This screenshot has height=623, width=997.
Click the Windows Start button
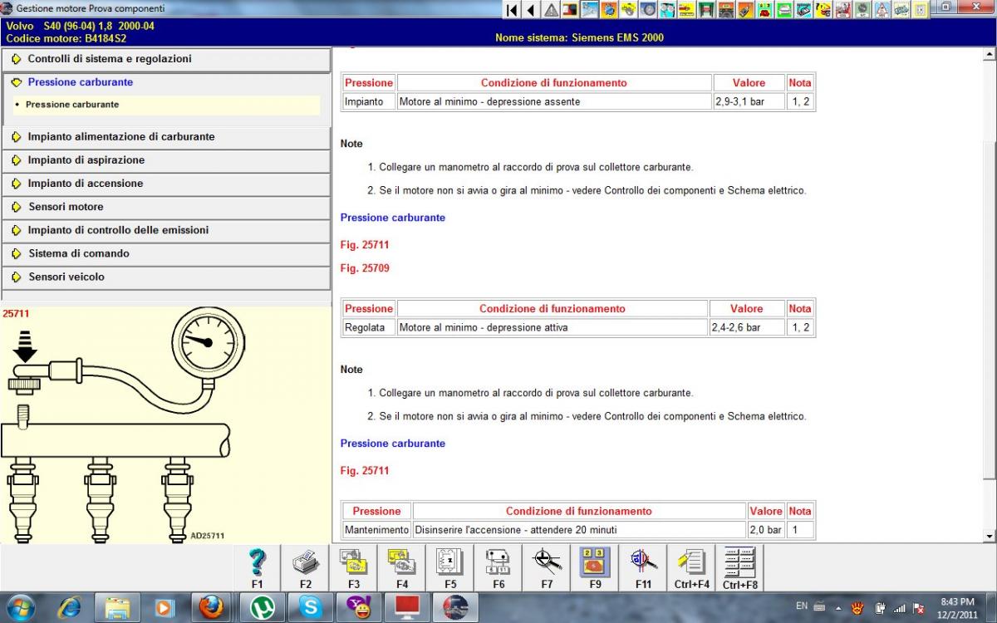pos(20,608)
